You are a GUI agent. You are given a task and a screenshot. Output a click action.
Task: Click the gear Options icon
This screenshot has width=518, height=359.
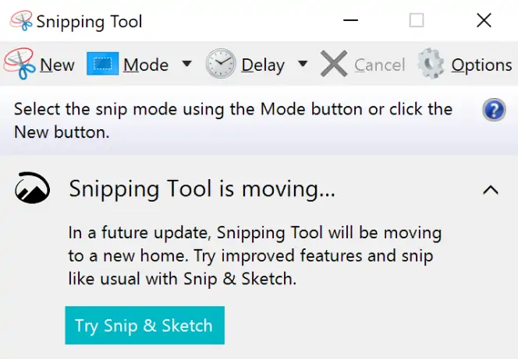coord(431,64)
